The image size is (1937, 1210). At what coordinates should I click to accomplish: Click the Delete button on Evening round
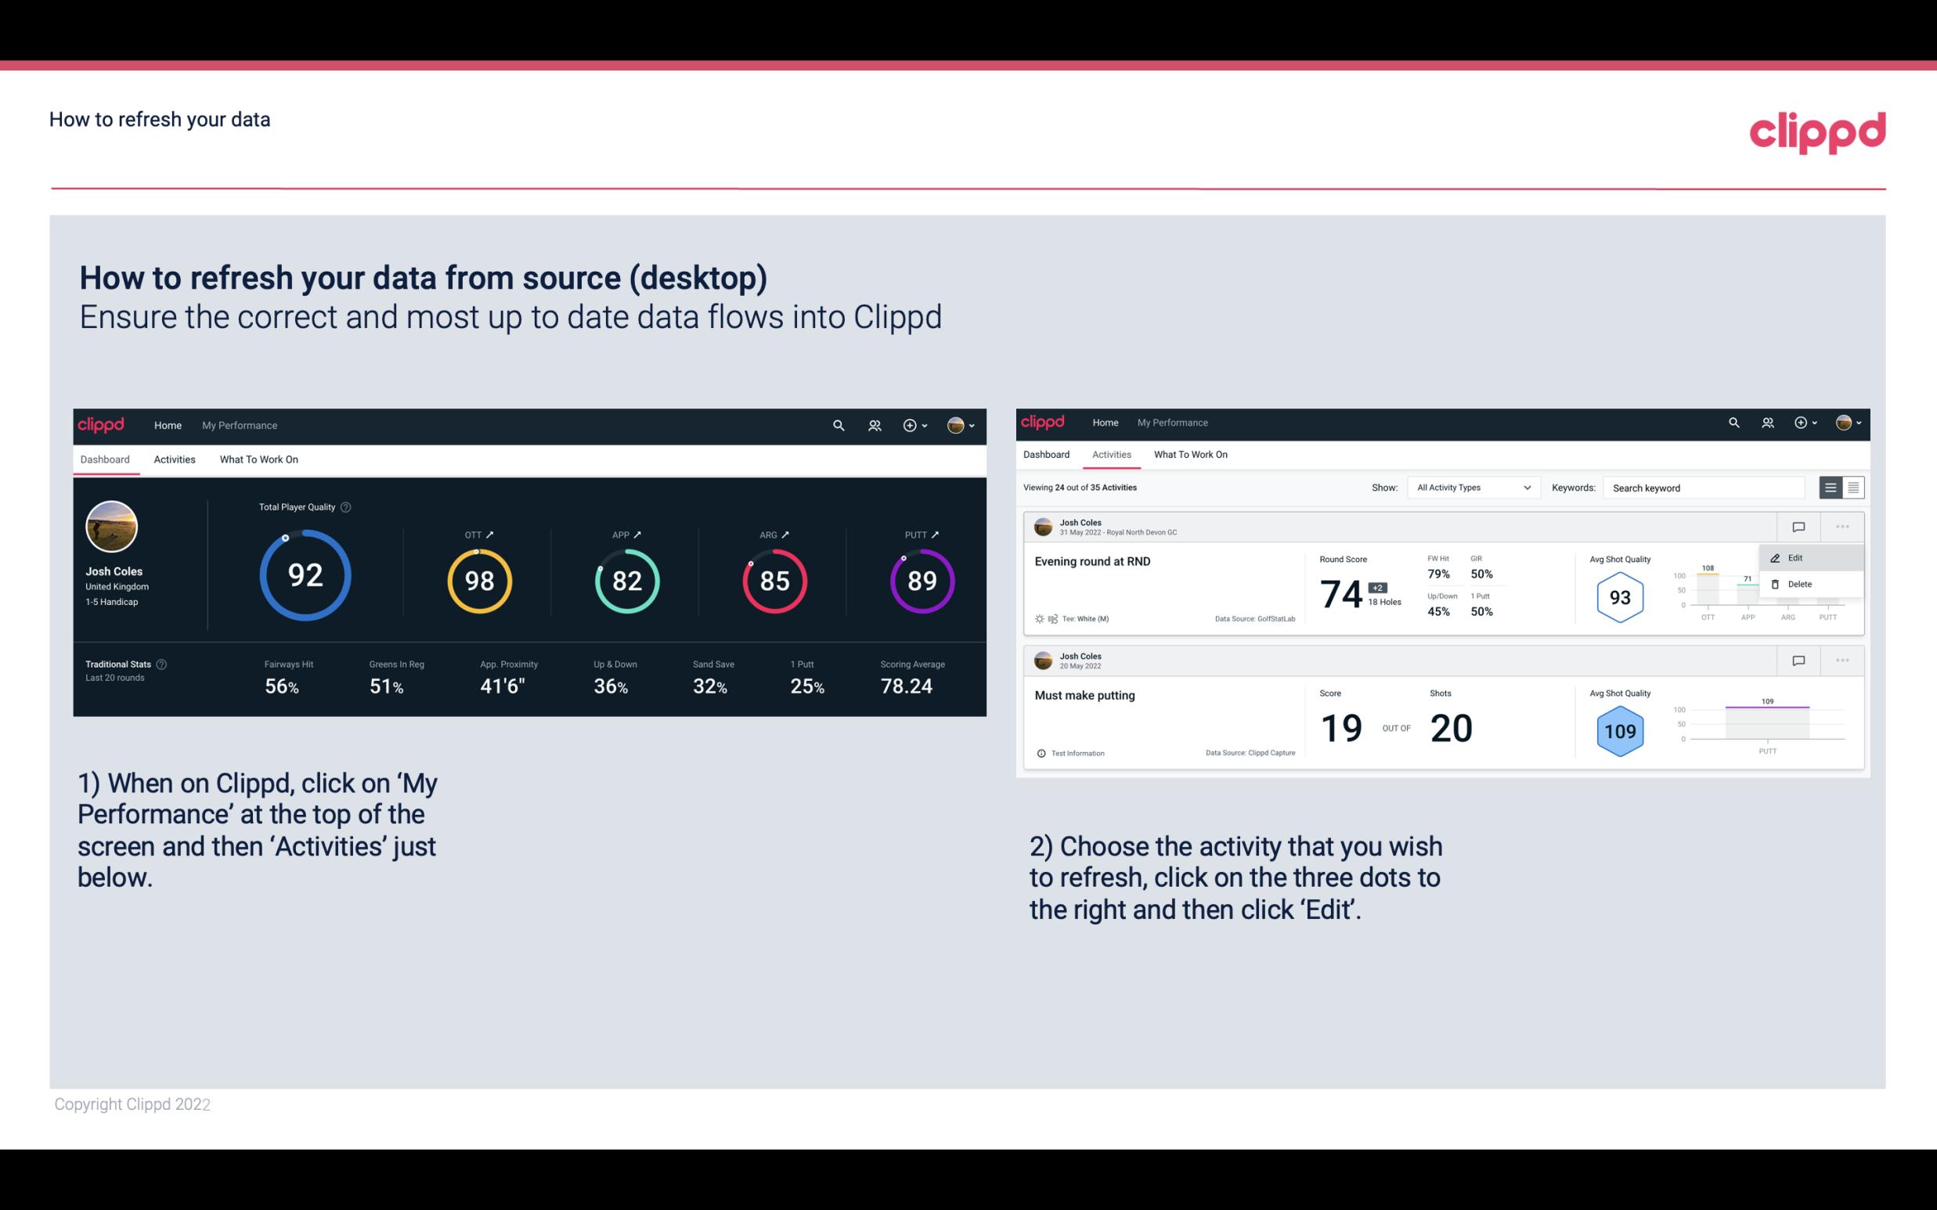(x=1799, y=584)
